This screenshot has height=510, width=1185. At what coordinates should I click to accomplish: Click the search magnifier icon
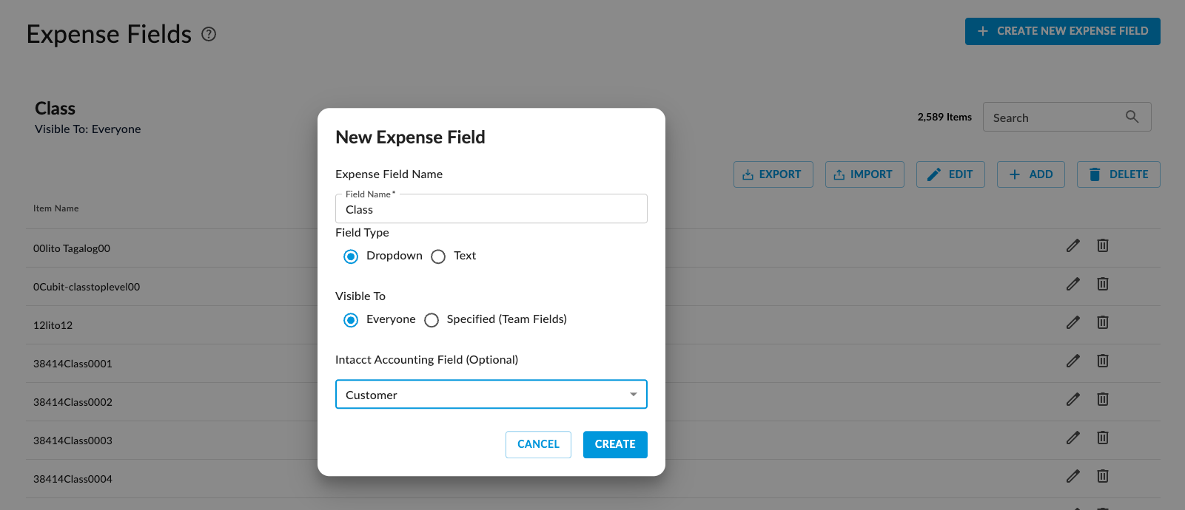click(x=1132, y=117)
